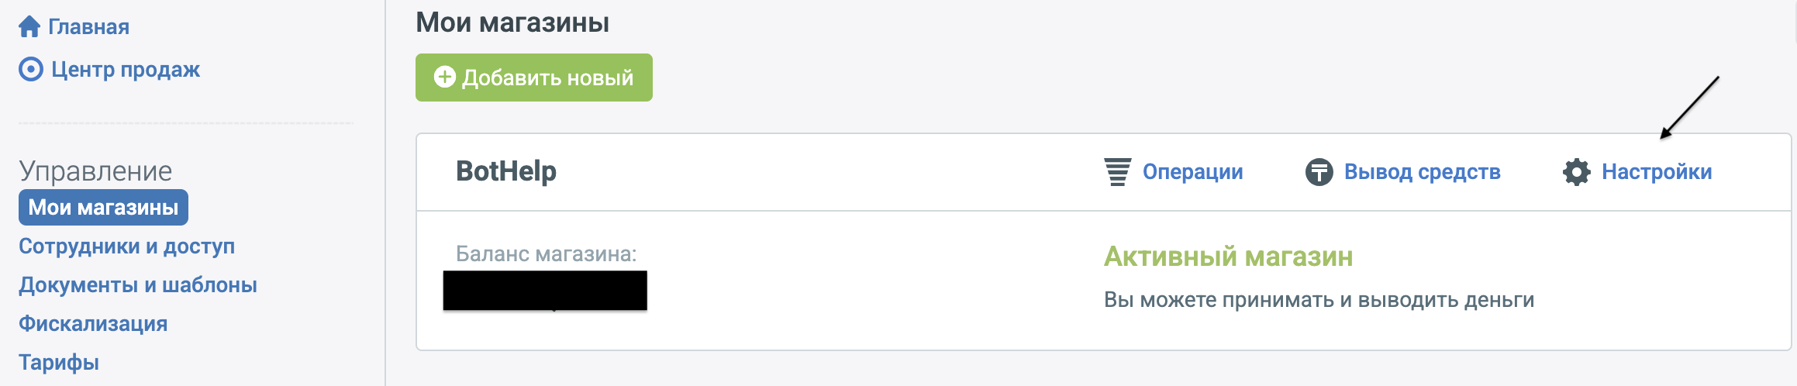Viewport: 1797px width, 386px height.
Task: Open Операции for BotHelp store
Action: [1192, 171]
